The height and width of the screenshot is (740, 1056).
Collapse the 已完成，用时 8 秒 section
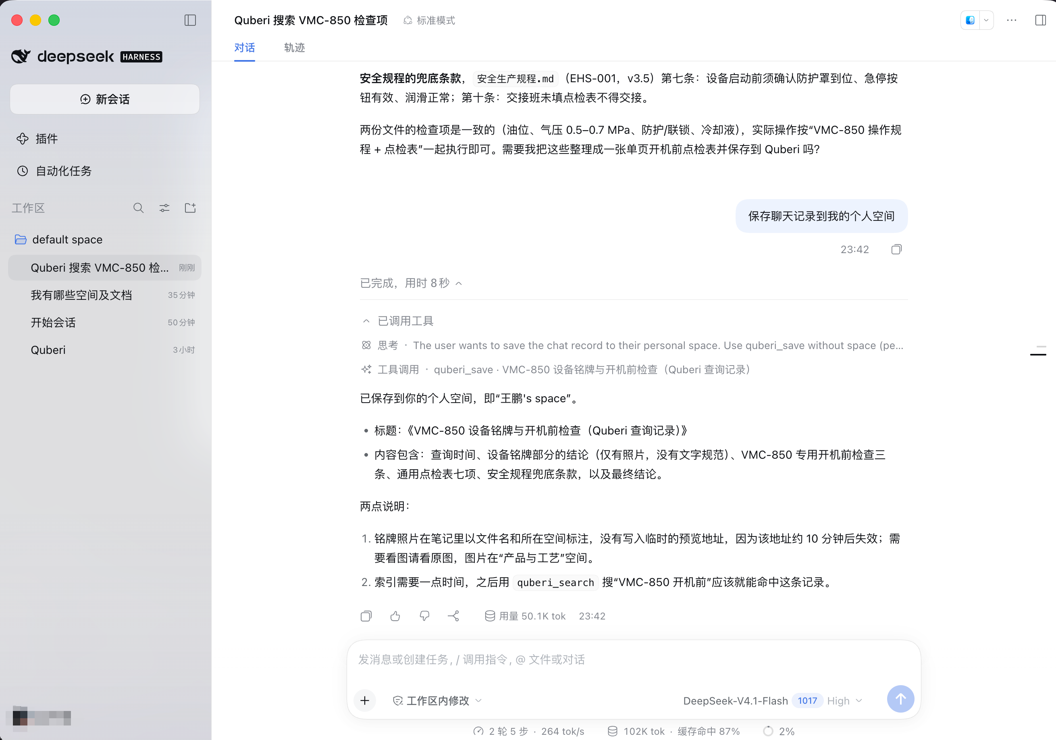[411, 283]
